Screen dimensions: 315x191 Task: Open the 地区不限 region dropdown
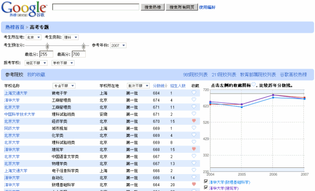tap(36, 63)
